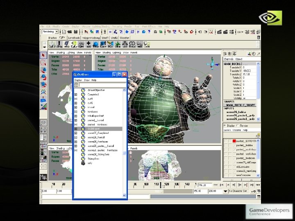Switch to the Skeleton shelf tab
Screen dimensions: 295x221
click(125, 38)
